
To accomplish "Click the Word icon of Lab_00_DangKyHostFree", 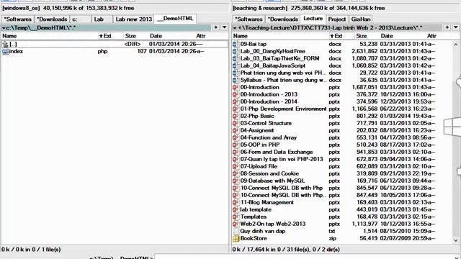I will [235, 51].
